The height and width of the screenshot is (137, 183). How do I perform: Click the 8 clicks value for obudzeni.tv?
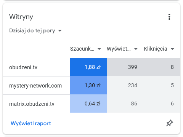[172, 67]
